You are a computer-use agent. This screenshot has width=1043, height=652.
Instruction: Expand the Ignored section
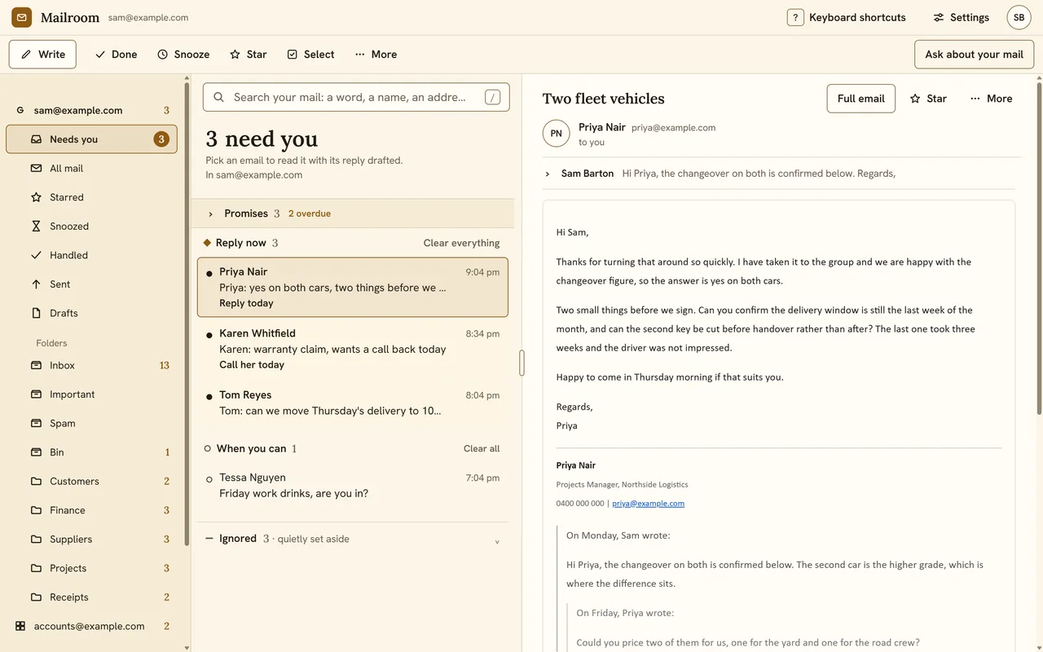point(352,539)
